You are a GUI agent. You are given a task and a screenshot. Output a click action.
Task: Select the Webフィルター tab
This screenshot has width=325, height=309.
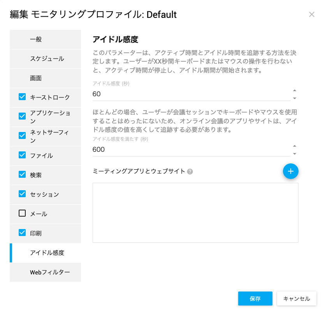[x=45, y=272]
